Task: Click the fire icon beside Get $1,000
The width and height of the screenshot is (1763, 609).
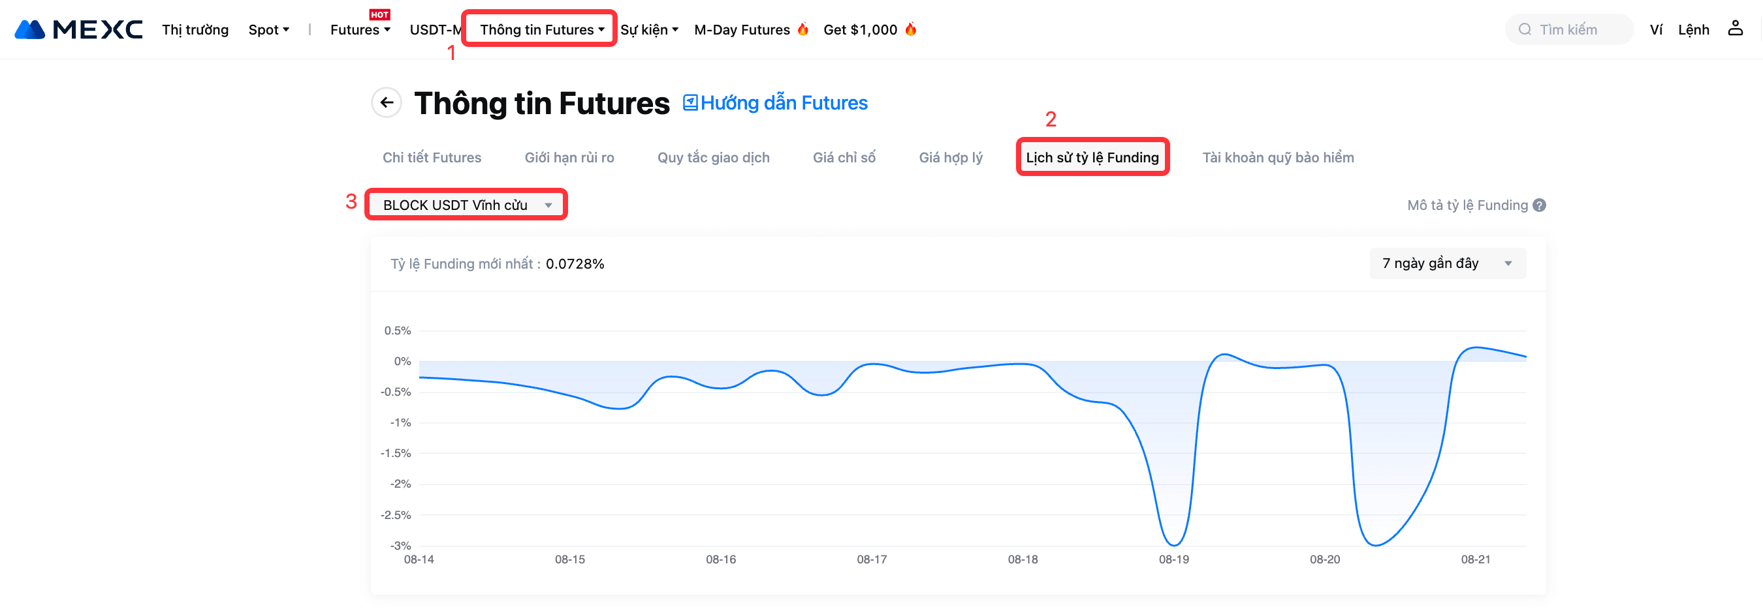Action: point(910,29)
